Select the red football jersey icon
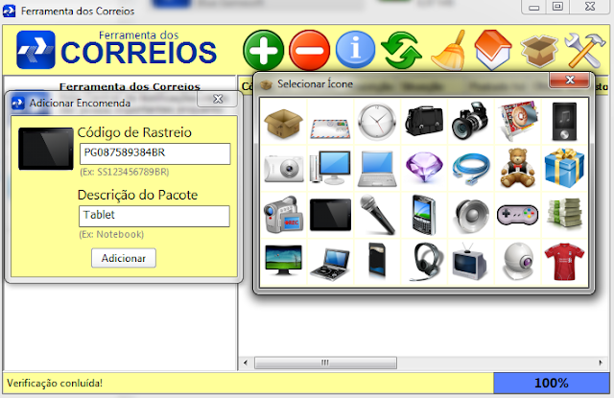The width and height of the screenshot is (614, 398). [564, 262]
